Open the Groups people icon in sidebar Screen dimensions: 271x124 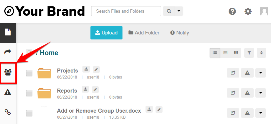8,72
